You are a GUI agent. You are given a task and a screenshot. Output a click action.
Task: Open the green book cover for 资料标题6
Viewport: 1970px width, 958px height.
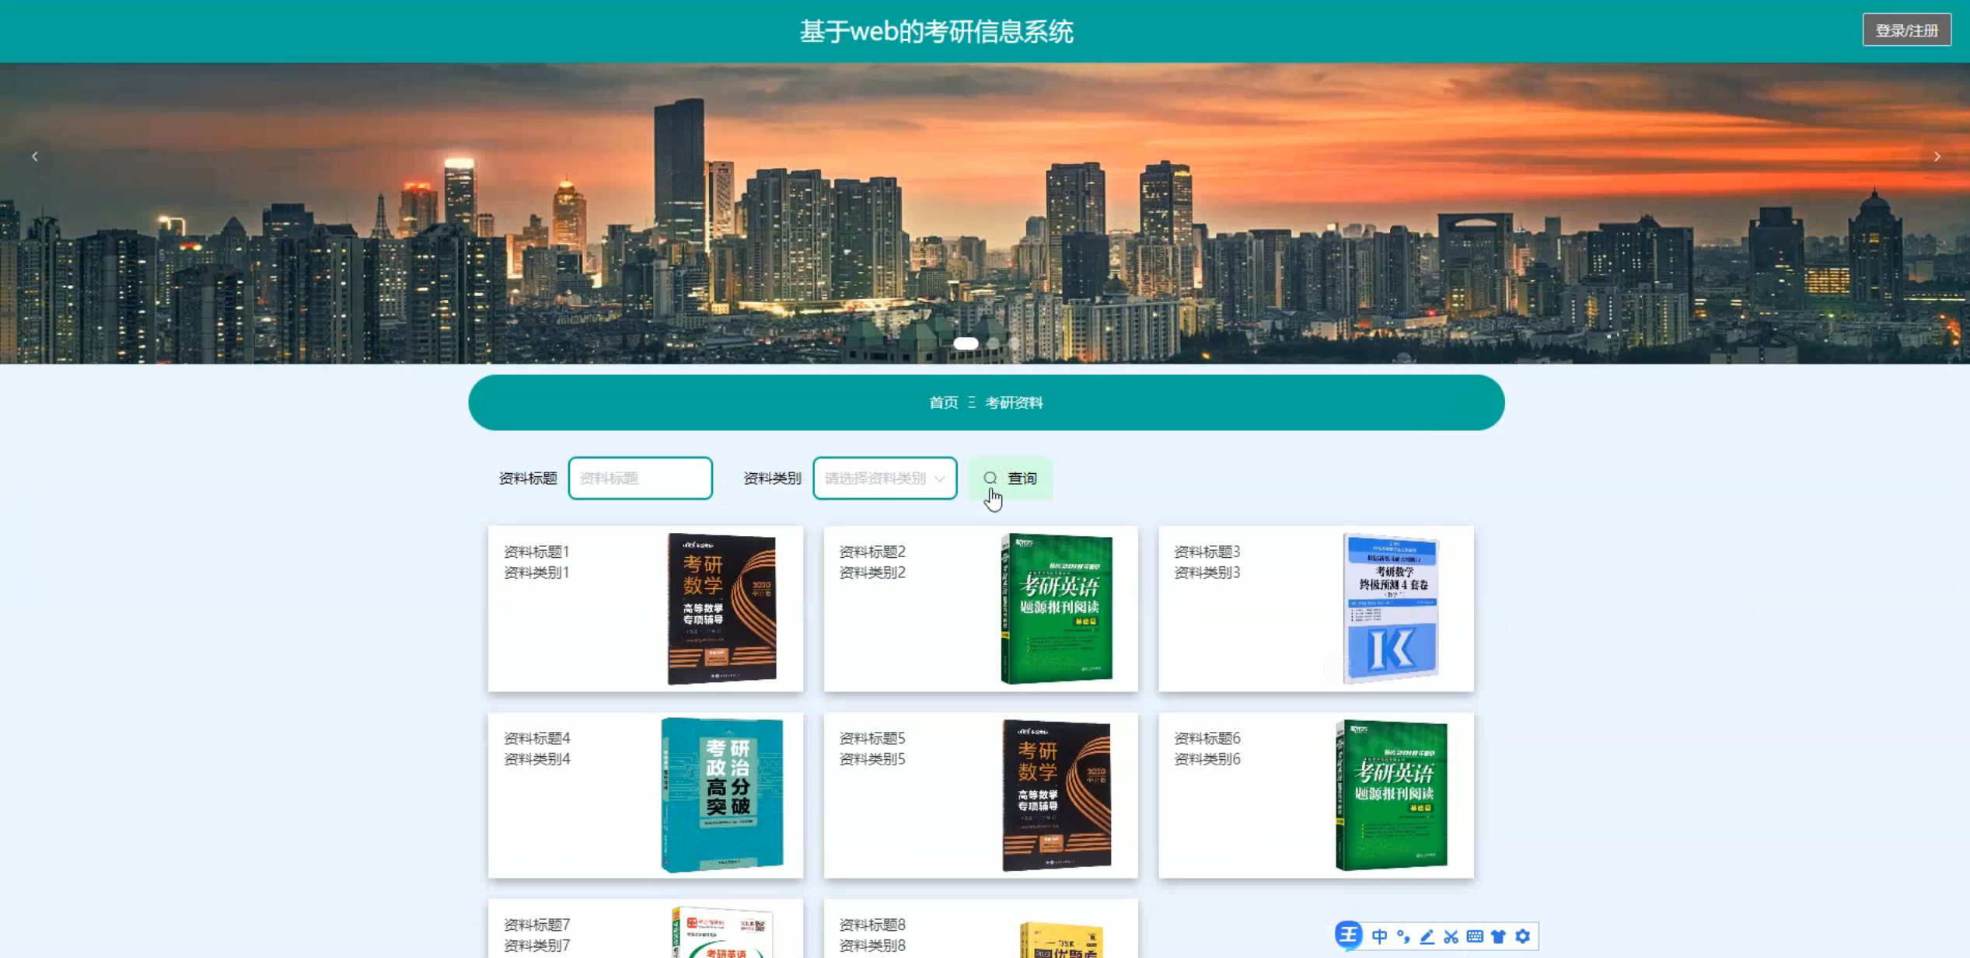coord(1391,795)
